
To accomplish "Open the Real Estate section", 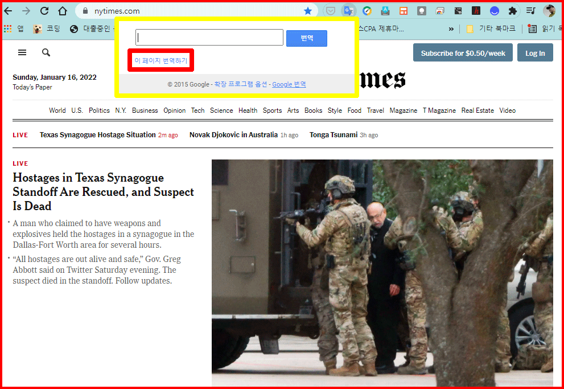I will click(x=477, y=110).
